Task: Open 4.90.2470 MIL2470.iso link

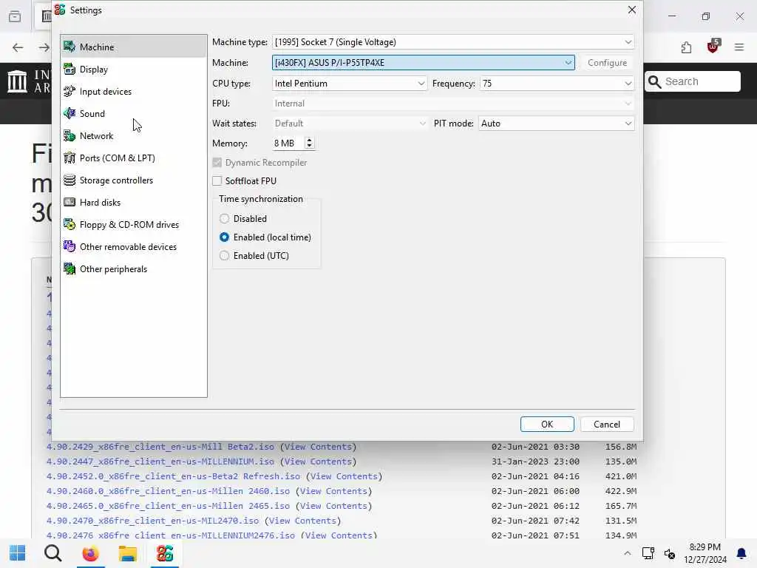Action: (152, 521)
